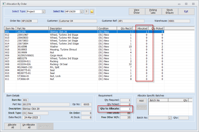The width and height of the screenshot is (199, 132).
Task: Click the Qty Picked column header
Action: coord(156,28)
